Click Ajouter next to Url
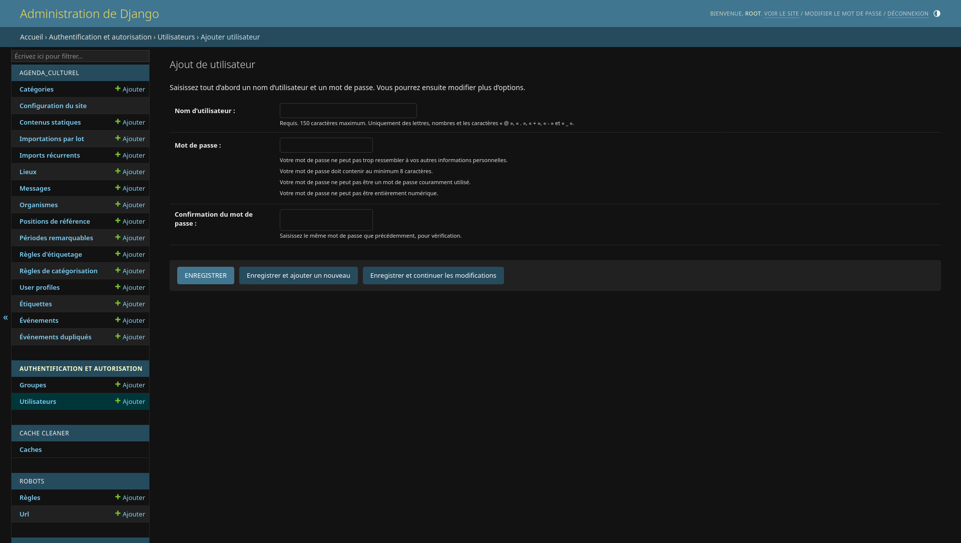961x543 pixels. pyautogui.click(x=130, y=514)
